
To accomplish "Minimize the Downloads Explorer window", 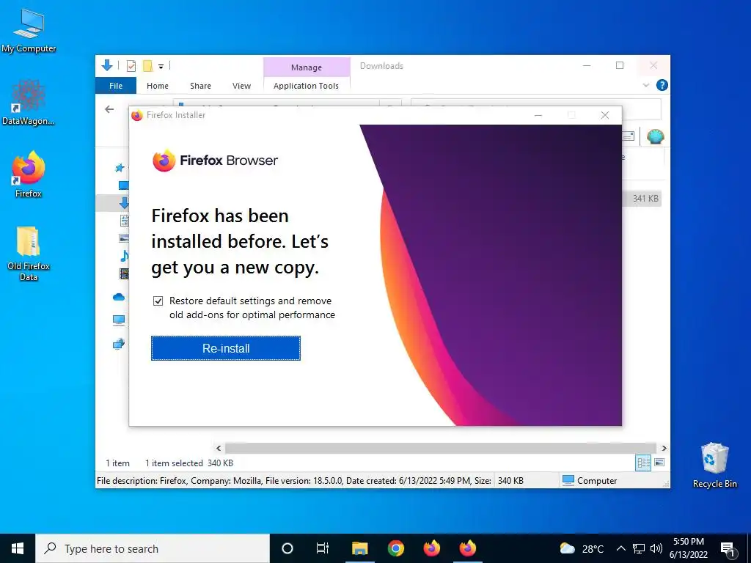I will [587, 65].
